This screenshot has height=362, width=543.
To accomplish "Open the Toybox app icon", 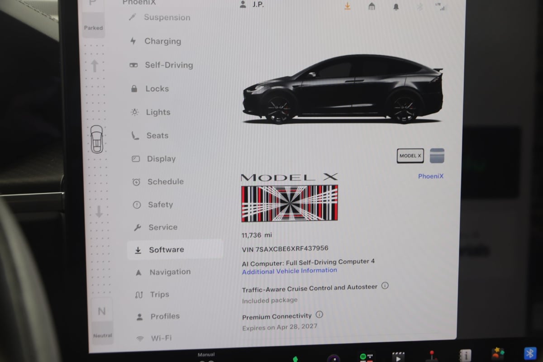I will (498, 354).
